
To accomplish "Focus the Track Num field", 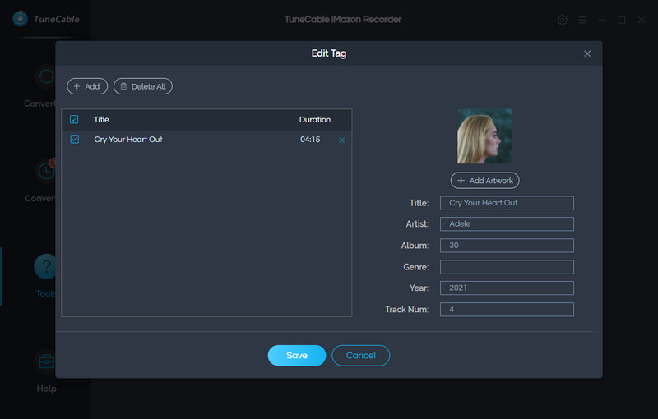I will coord(507,309).
